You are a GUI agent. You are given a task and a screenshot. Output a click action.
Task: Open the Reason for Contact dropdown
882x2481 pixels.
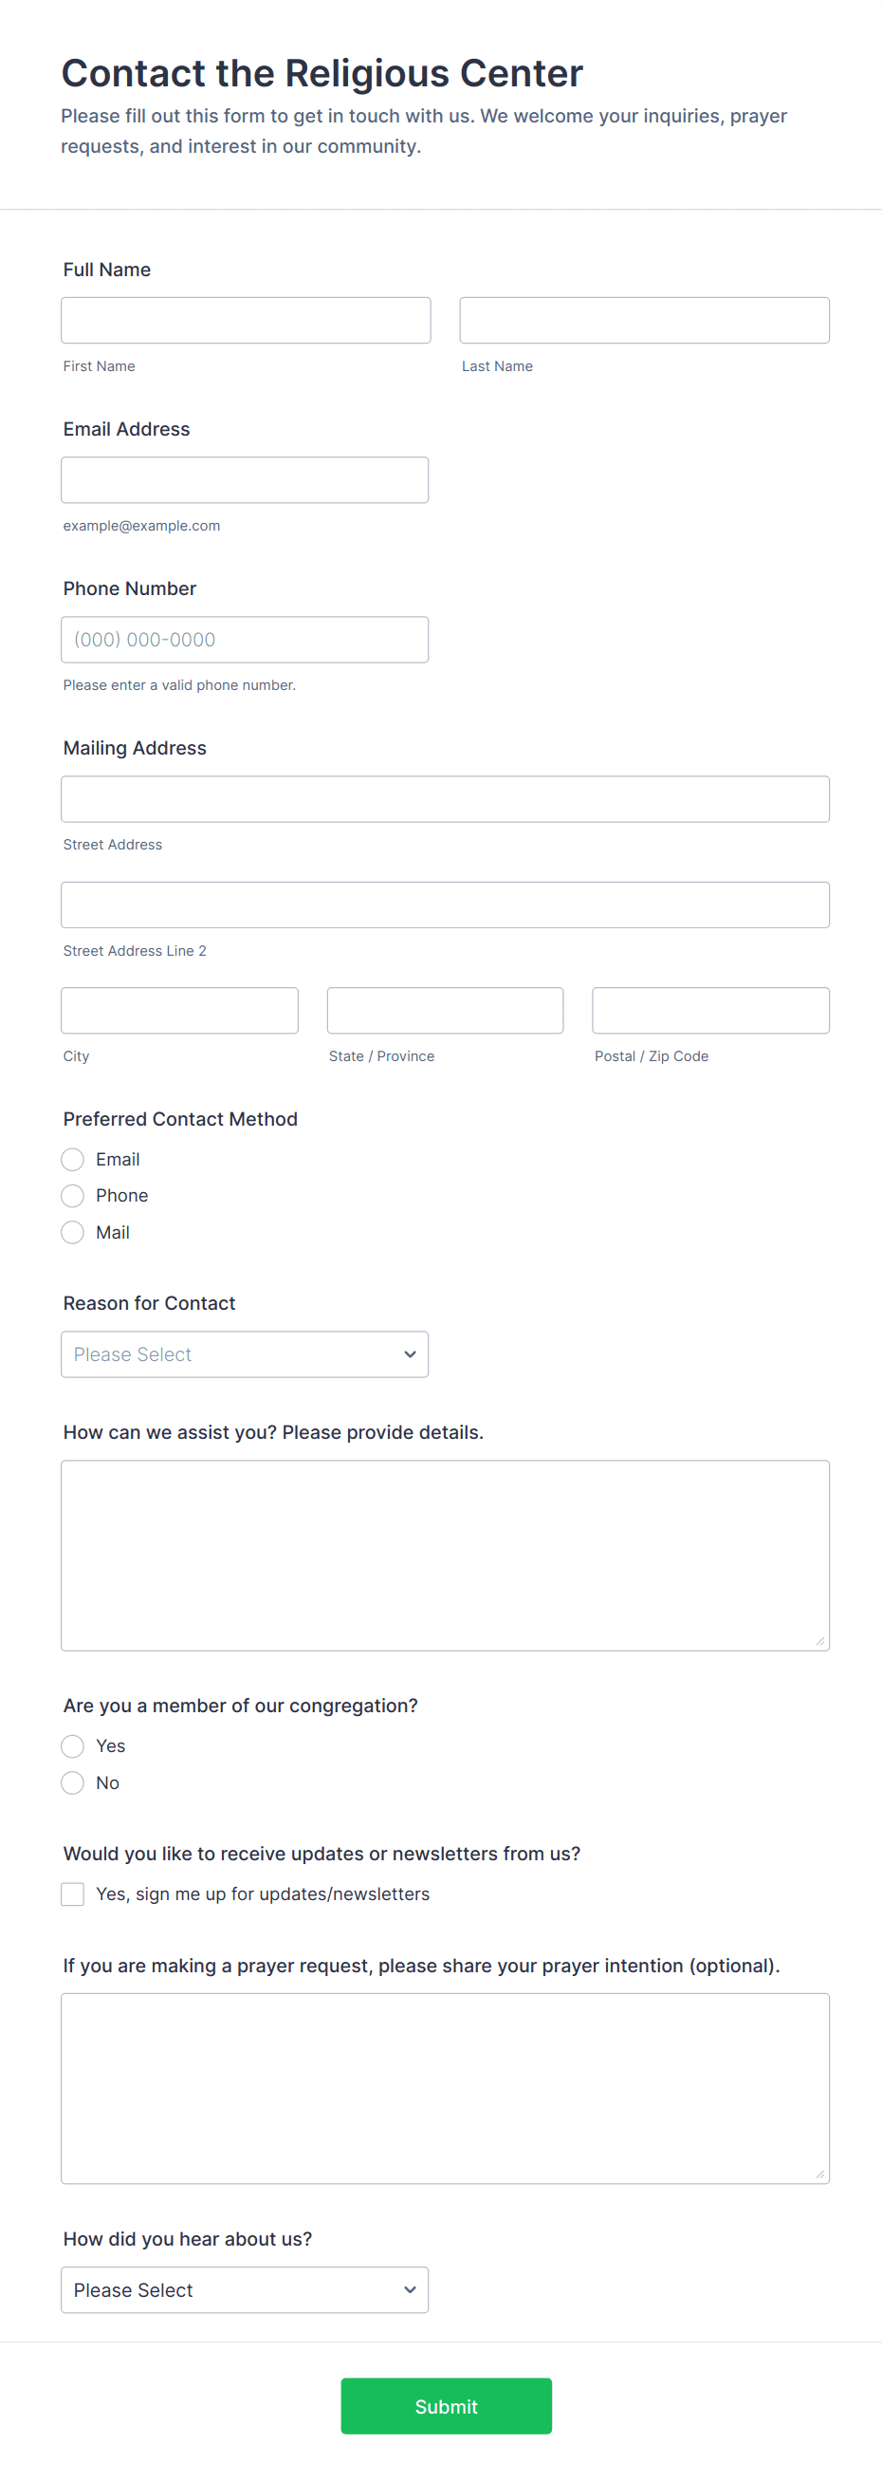(x=245, y=1354)
